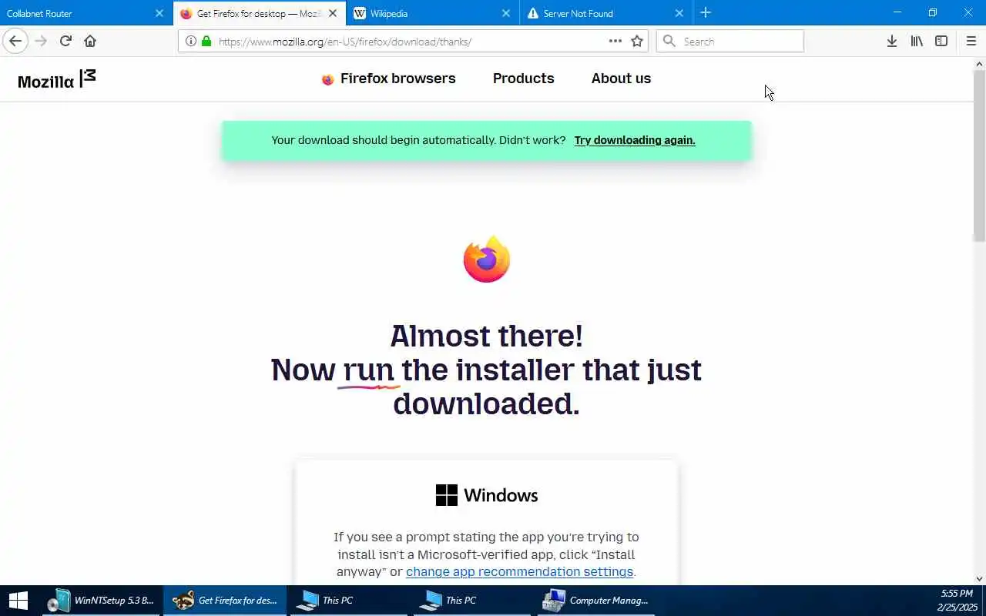Open the Firefox hamburger menu
This screenshot has width=986, height=616.
click(x=971, y=41)
